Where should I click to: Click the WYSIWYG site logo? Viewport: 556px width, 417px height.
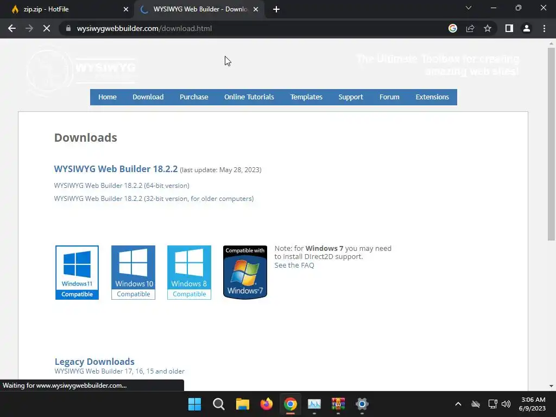(81, 71)
